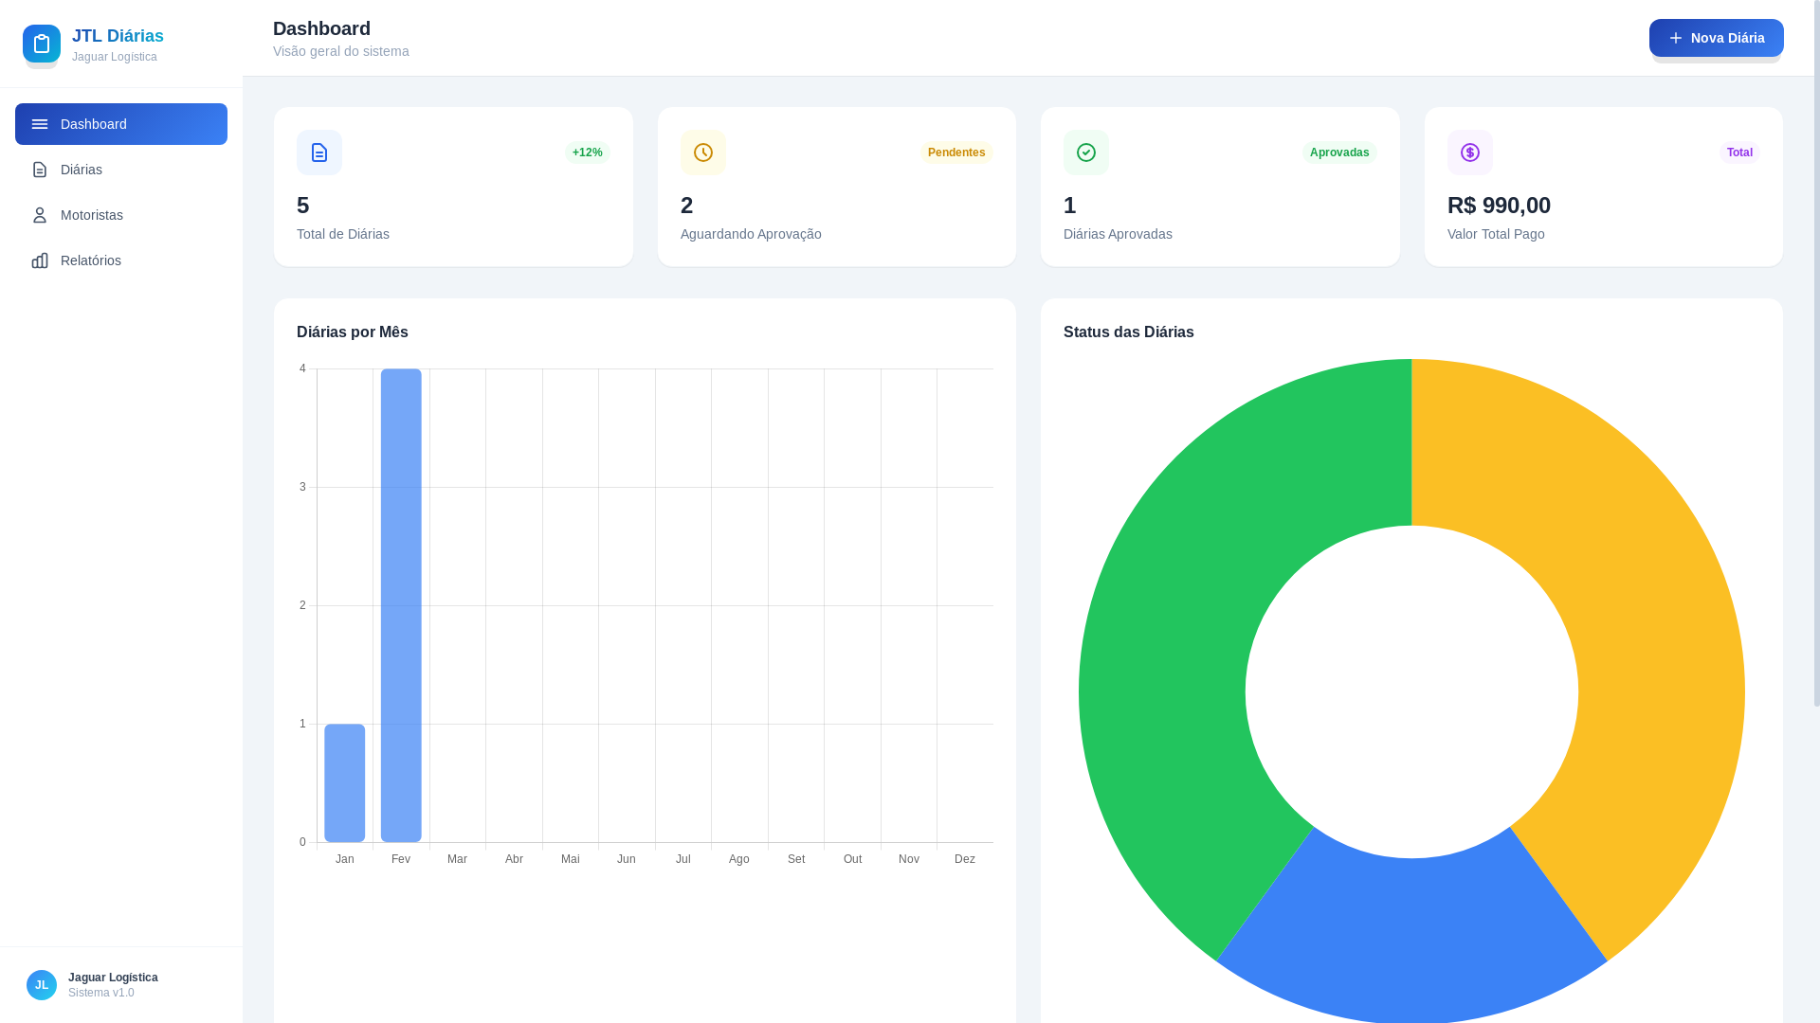Click the Pendentes badge
Image resolution: width=1820 pixels, height=1023 pixels.
pyautogui.click(x=955, y=153)
